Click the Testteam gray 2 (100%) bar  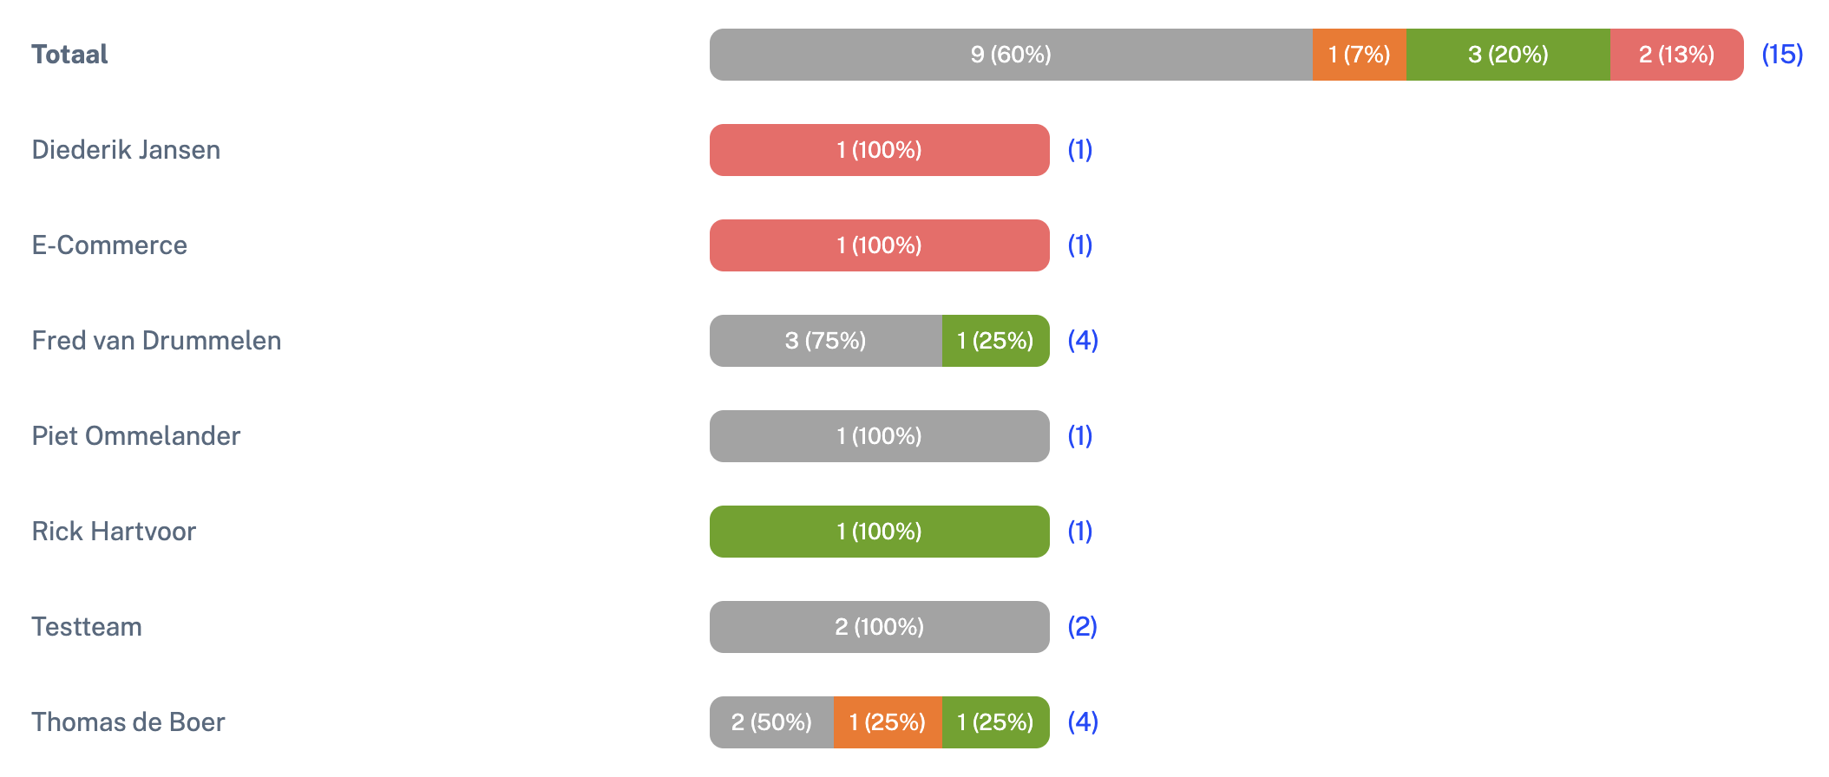click(x=880, y=627)
